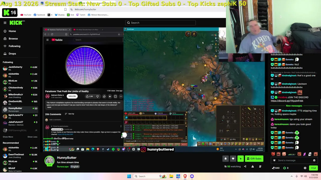Open ChickenAndy's channel in the sidebar
Viewport: 321px width, 180px height.
(x=20, y=89)
